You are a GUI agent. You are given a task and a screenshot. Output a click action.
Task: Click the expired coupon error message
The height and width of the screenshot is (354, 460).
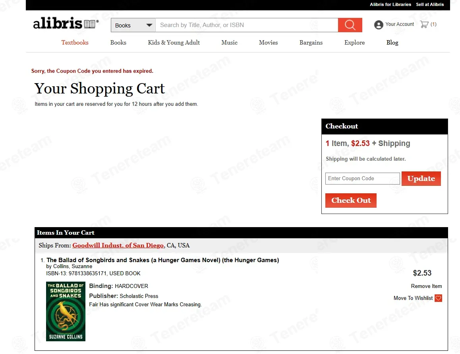tap(93, 71)
